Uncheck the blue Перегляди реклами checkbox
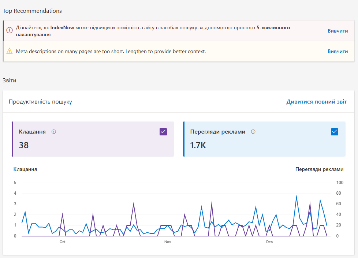The height and width of the screenshot is (258, 358). coord(335,132)
